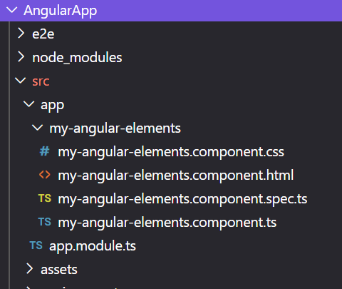Collapse the src folder chevron
Image resolution: width=342 pixels, height=289 pixels.
click(x=21, y=81)
